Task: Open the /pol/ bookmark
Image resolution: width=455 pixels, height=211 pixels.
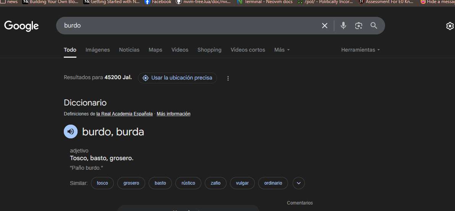Action: click(325, 2)
